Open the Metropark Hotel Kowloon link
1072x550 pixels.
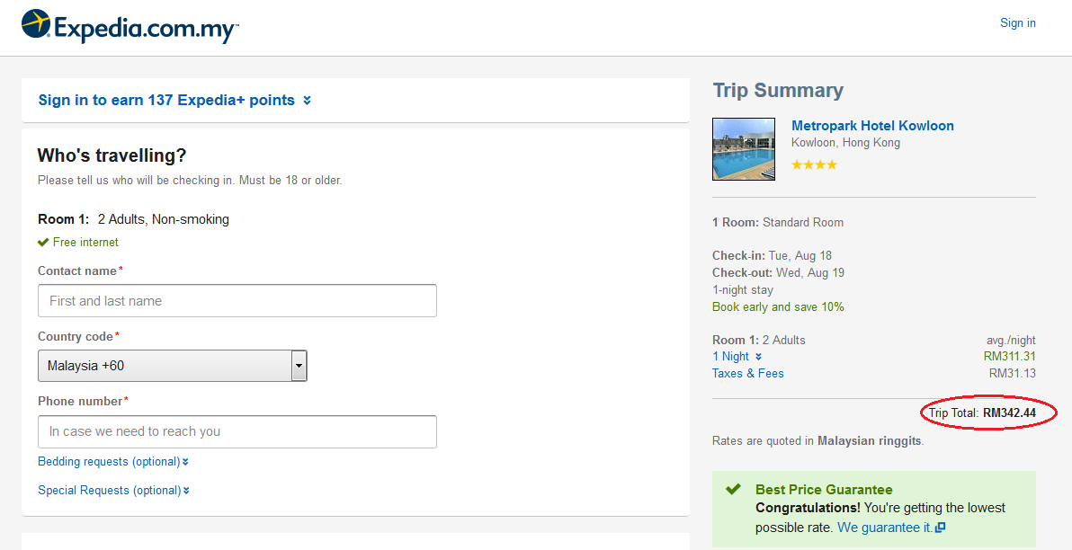pyautogui.click(x=872, y=126)
